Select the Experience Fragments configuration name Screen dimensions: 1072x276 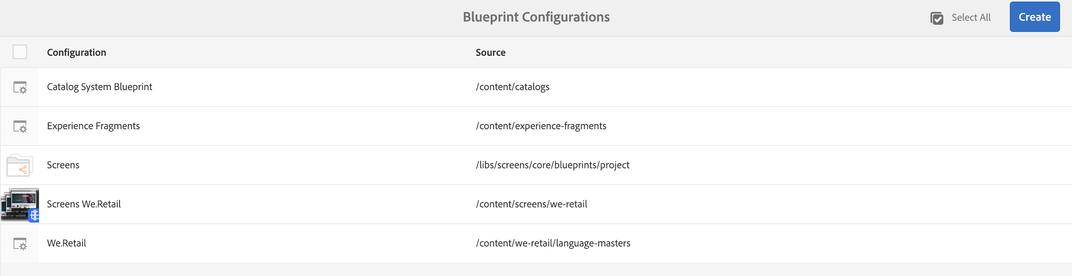pyautogui.click(x=93, y=126)
